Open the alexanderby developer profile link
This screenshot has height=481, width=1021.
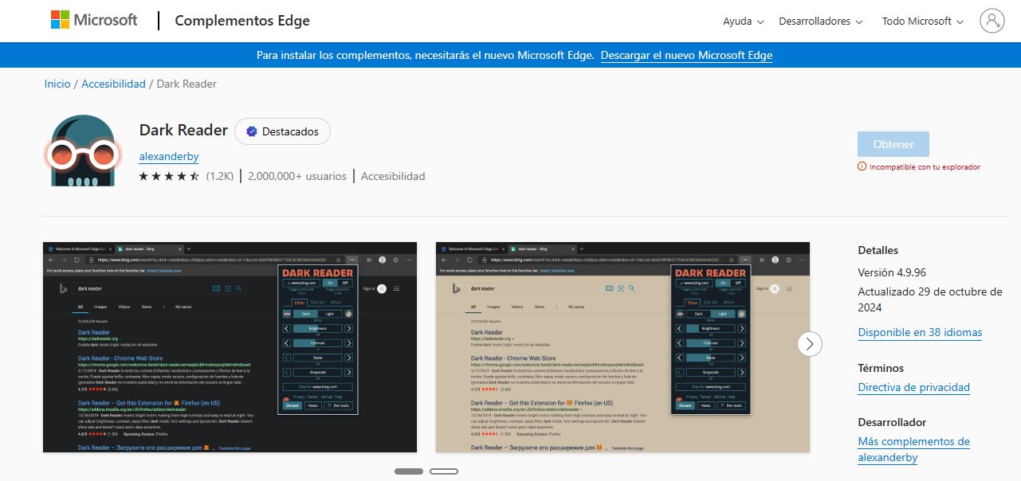(169, 157)
